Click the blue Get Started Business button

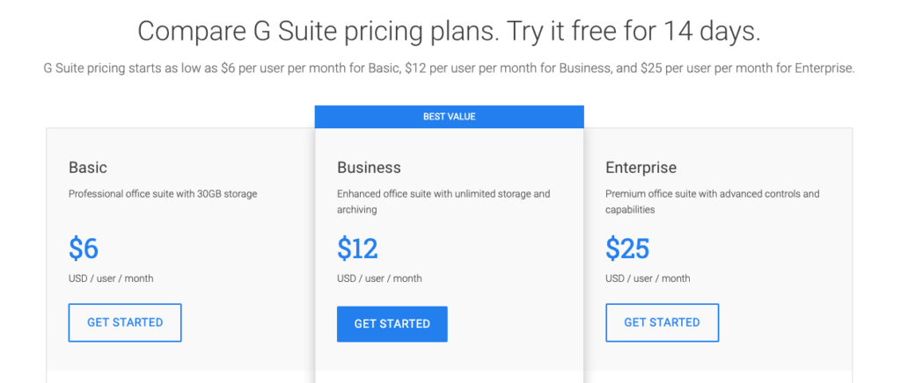click(x=392, y=324)
